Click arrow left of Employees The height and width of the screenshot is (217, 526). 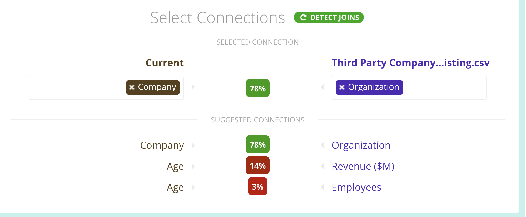[x=322, y=187]
